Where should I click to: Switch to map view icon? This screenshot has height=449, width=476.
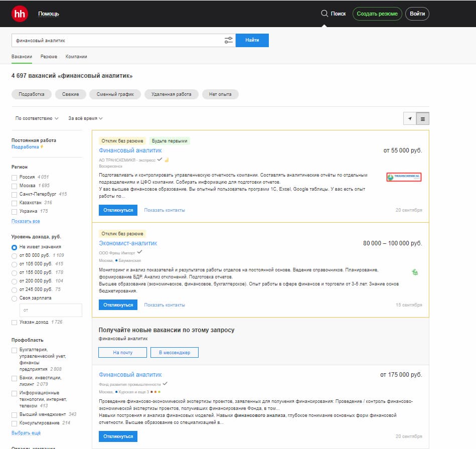coord(410,119)
